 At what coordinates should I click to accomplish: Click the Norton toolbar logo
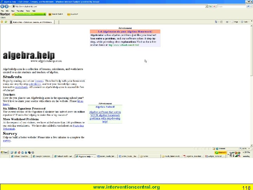point(5,14)
